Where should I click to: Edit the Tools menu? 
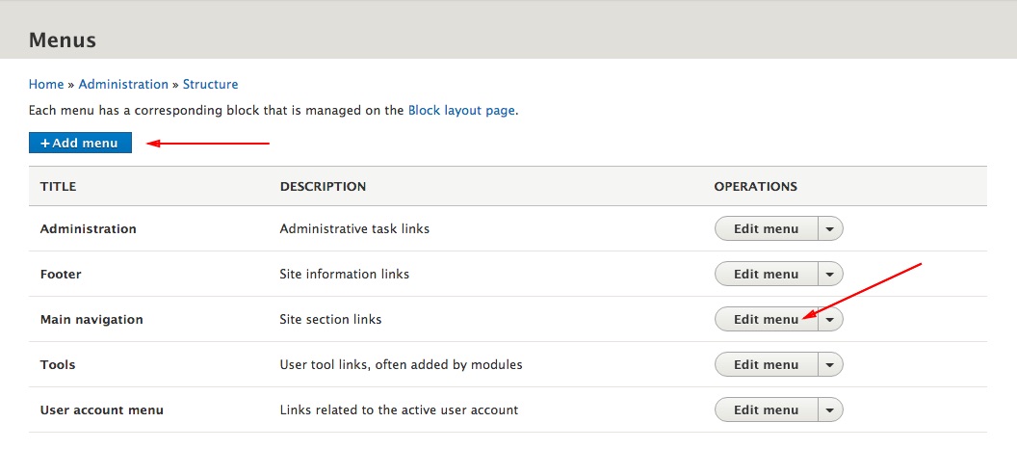click(x=766, y=364)
